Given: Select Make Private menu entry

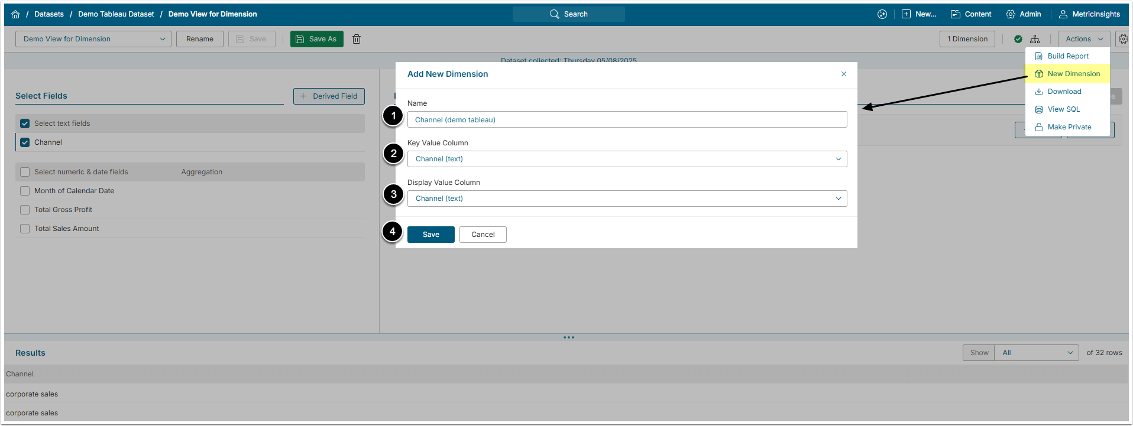Looking at the screenshot, I should [x=1067, y=127].
